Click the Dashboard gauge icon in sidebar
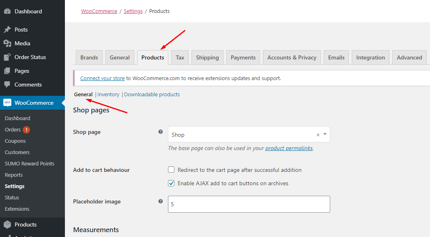This screenshot has width=430, height=237. [x=7, y=11]
